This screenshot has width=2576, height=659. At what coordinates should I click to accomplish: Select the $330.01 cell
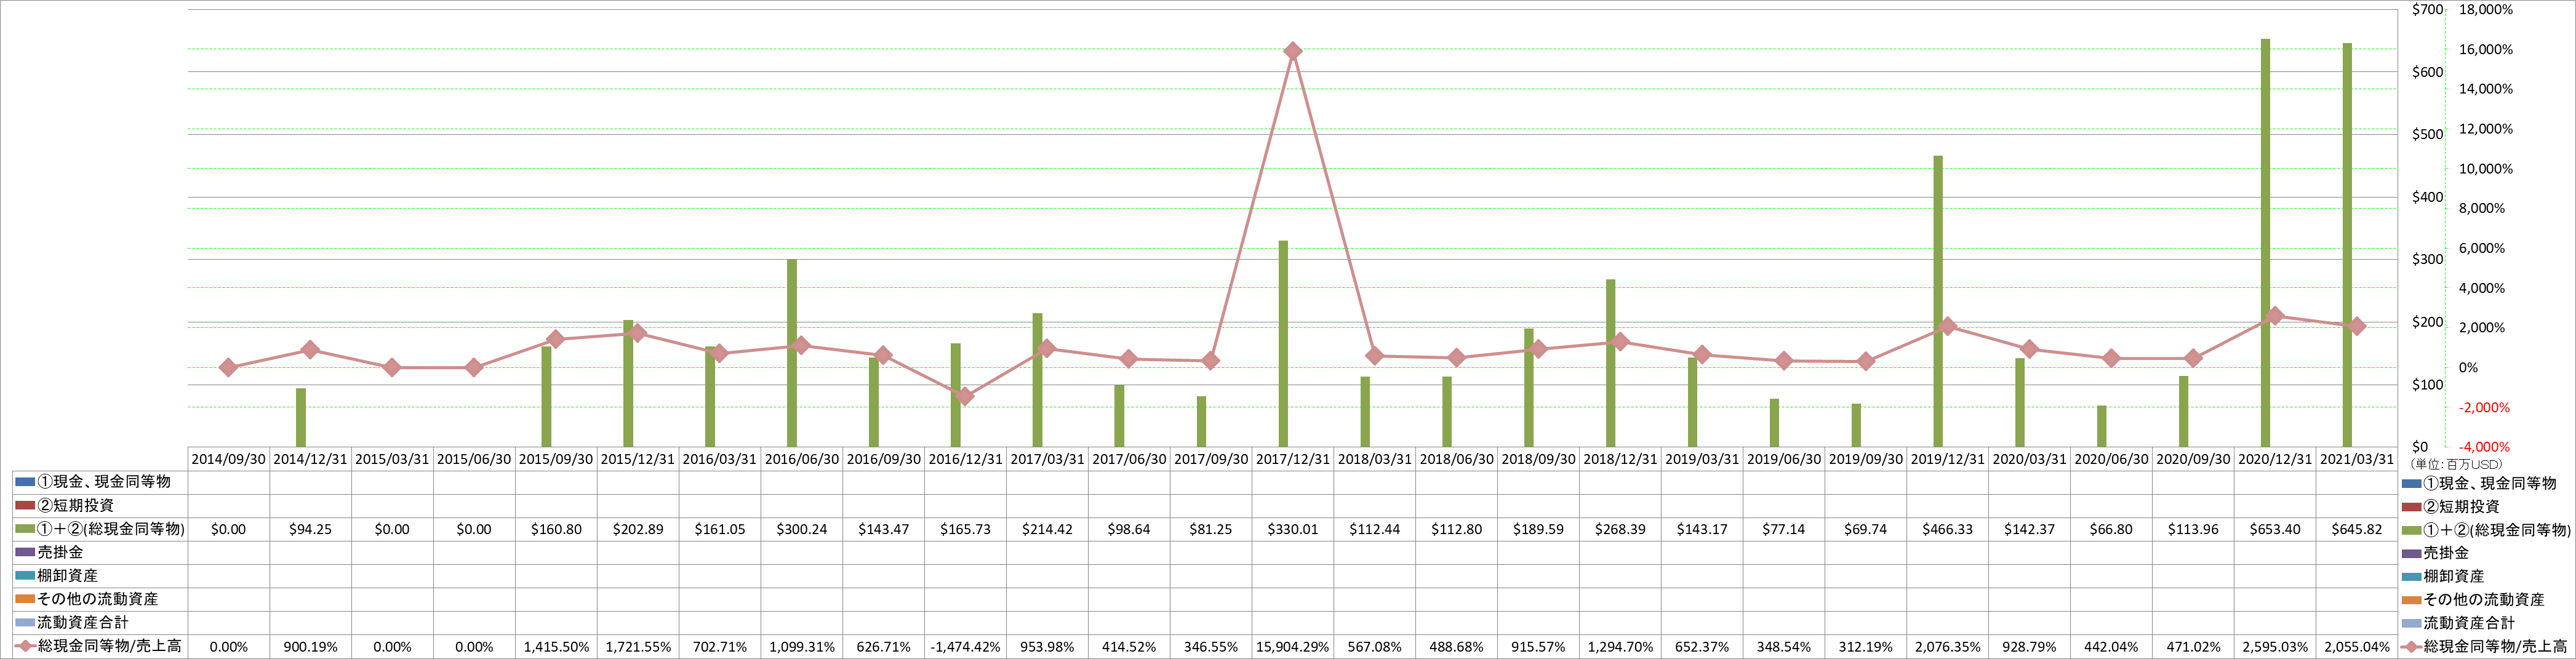(x=1293, y=529)
